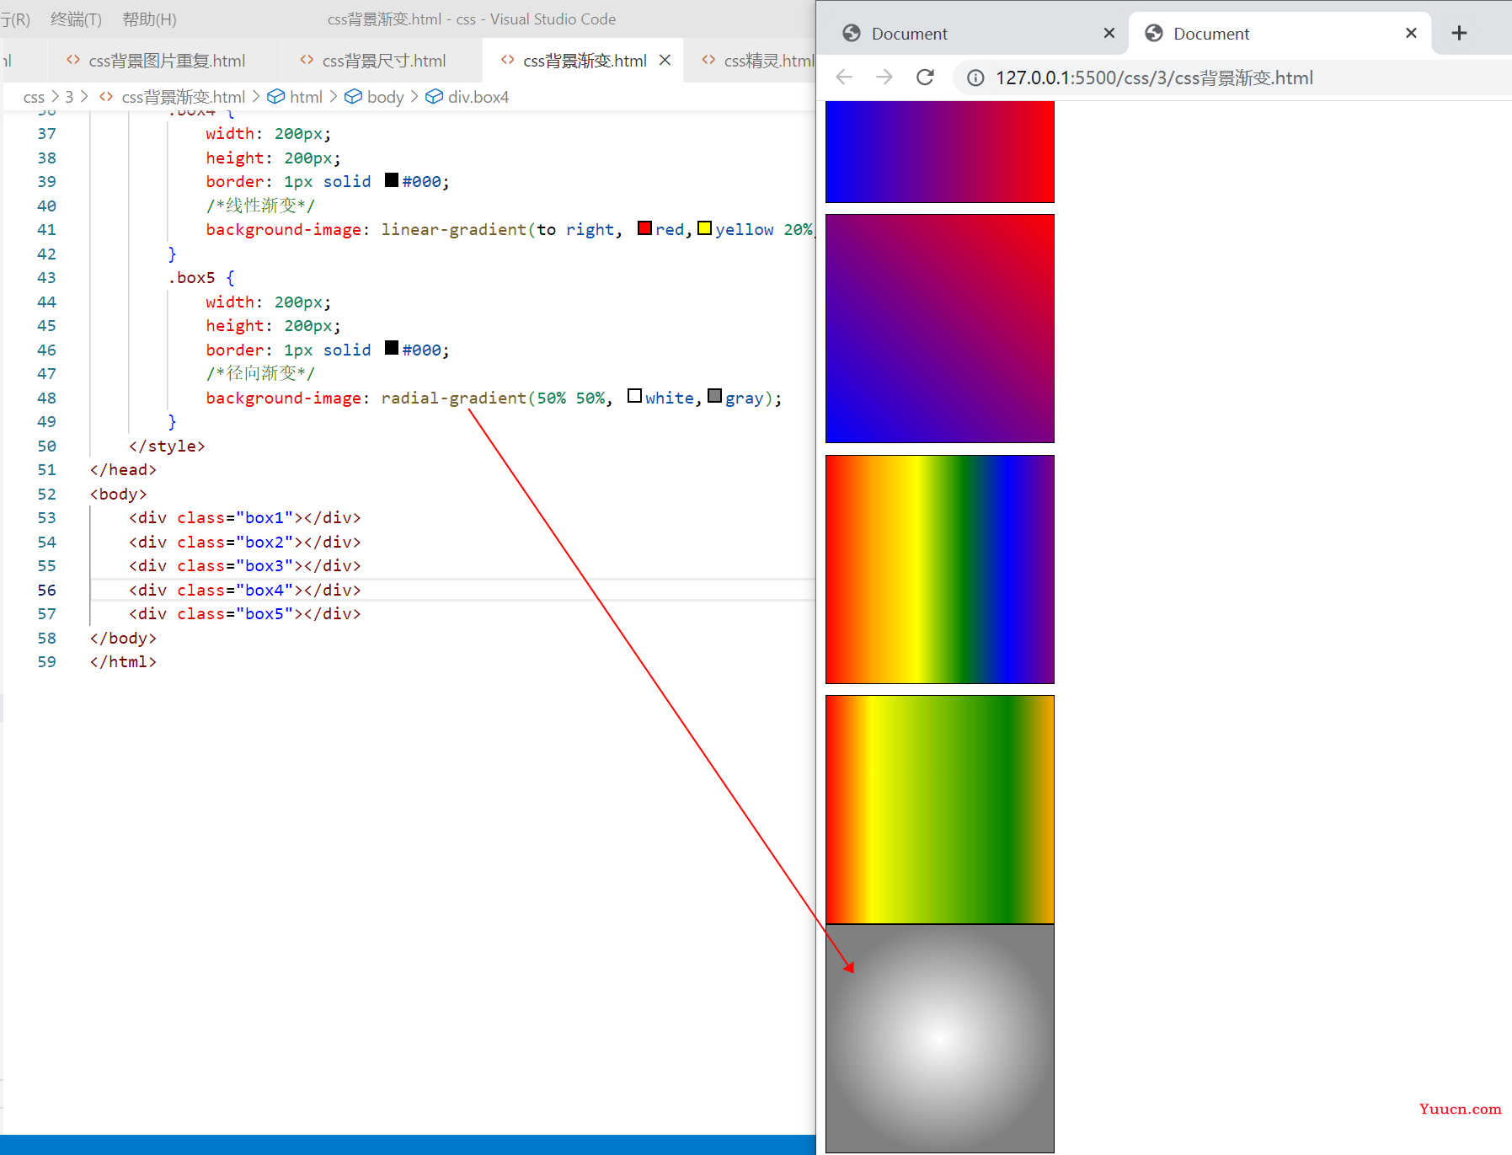
Task: Close the first Document browser tab
Action: [1109, 33]
